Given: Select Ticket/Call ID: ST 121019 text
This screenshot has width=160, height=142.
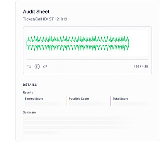Looking at the screenshot, I should (x=45, y=19).
